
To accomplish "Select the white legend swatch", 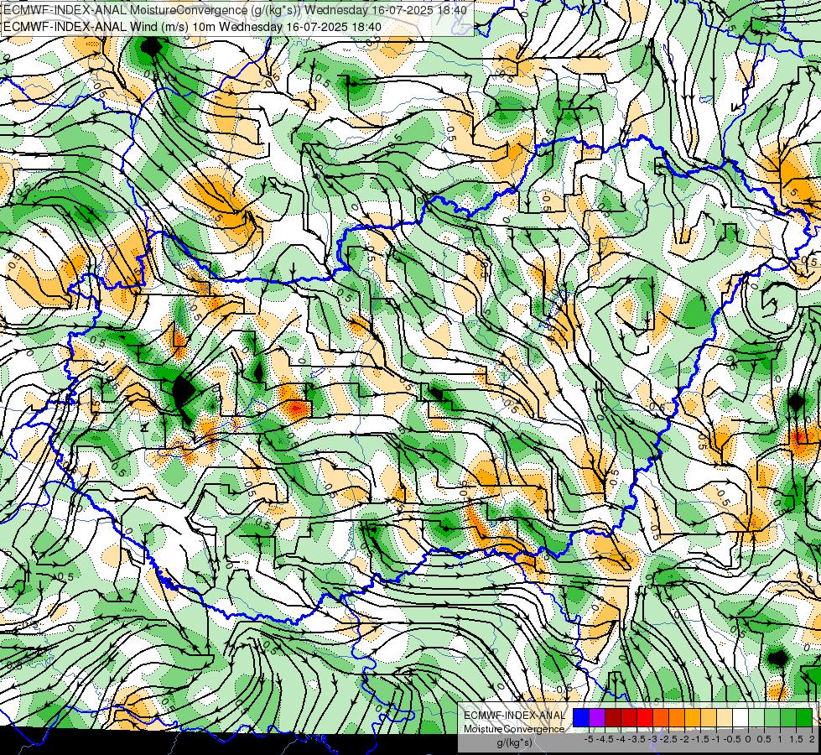I will coord(740,717).
